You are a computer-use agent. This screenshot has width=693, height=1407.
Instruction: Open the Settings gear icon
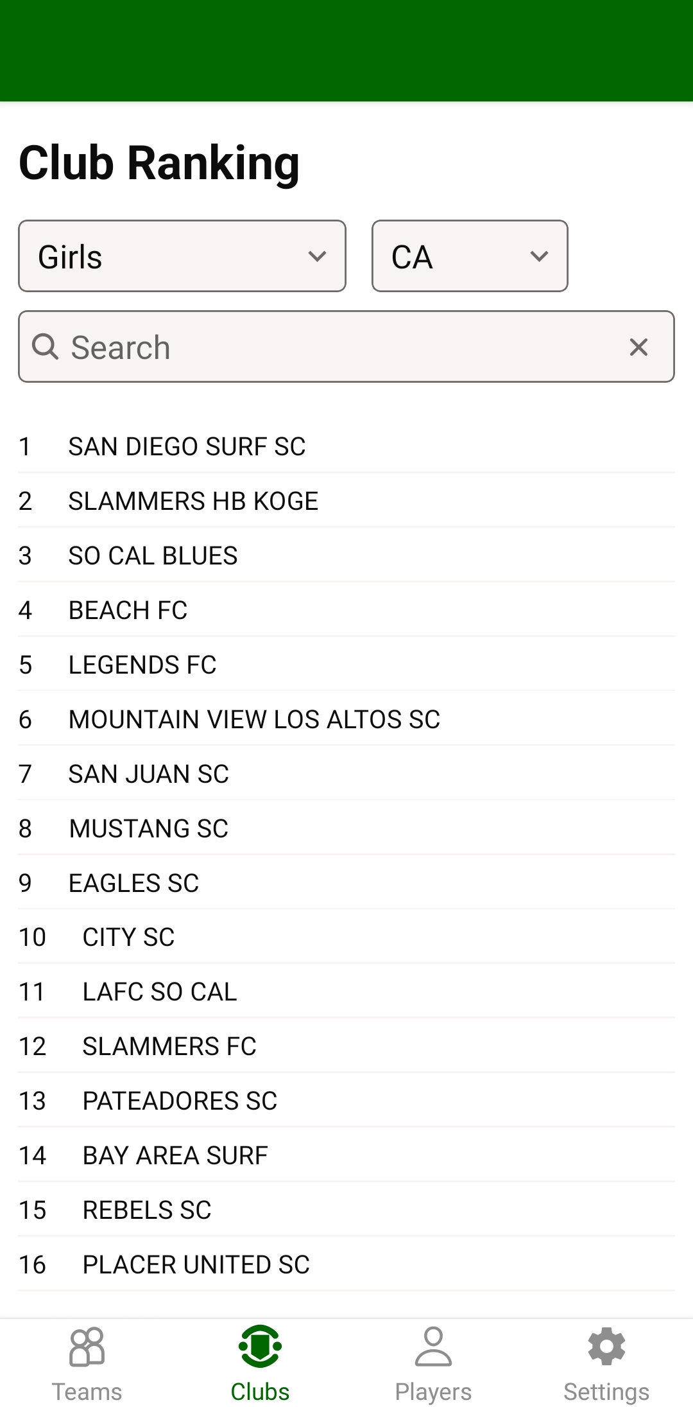click(606, 1347)
